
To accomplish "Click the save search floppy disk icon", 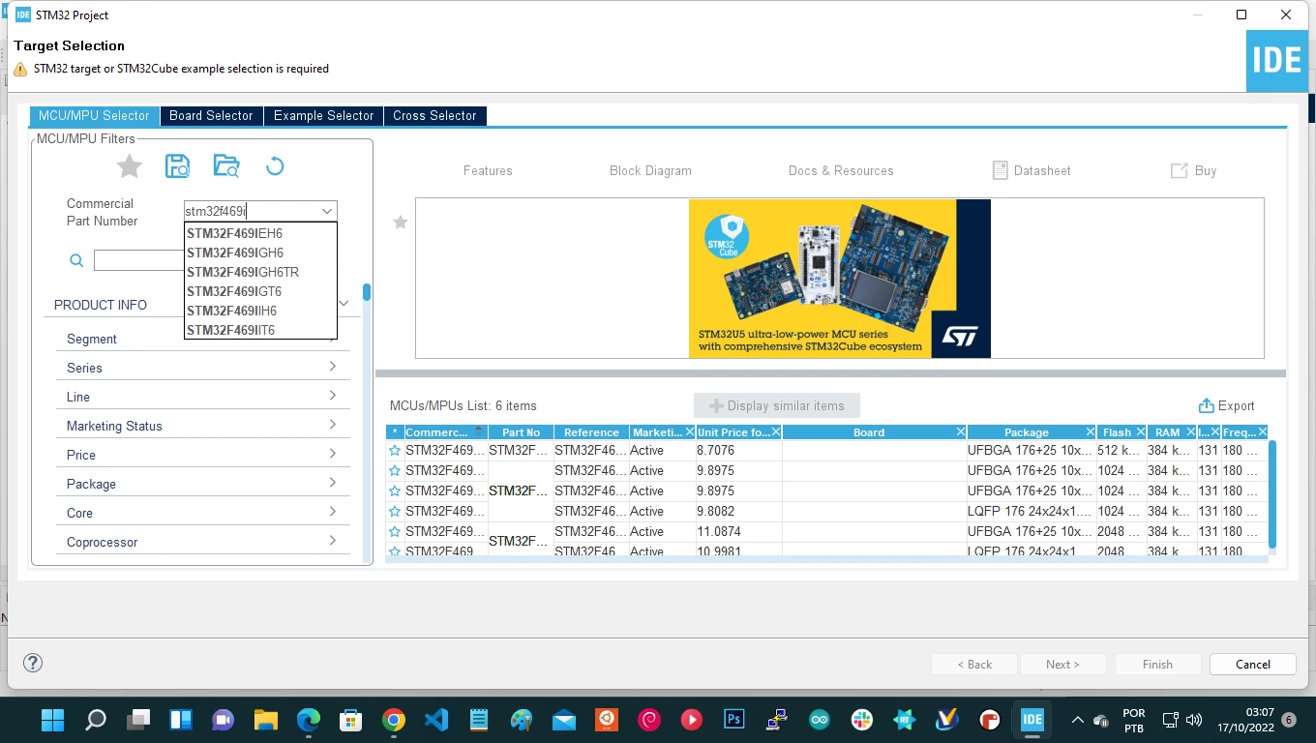I will pyautogui.click(x=178, y=166).
